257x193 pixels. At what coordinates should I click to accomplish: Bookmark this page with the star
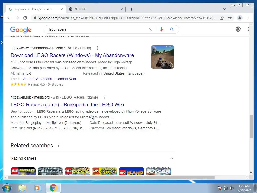point(230,18)
